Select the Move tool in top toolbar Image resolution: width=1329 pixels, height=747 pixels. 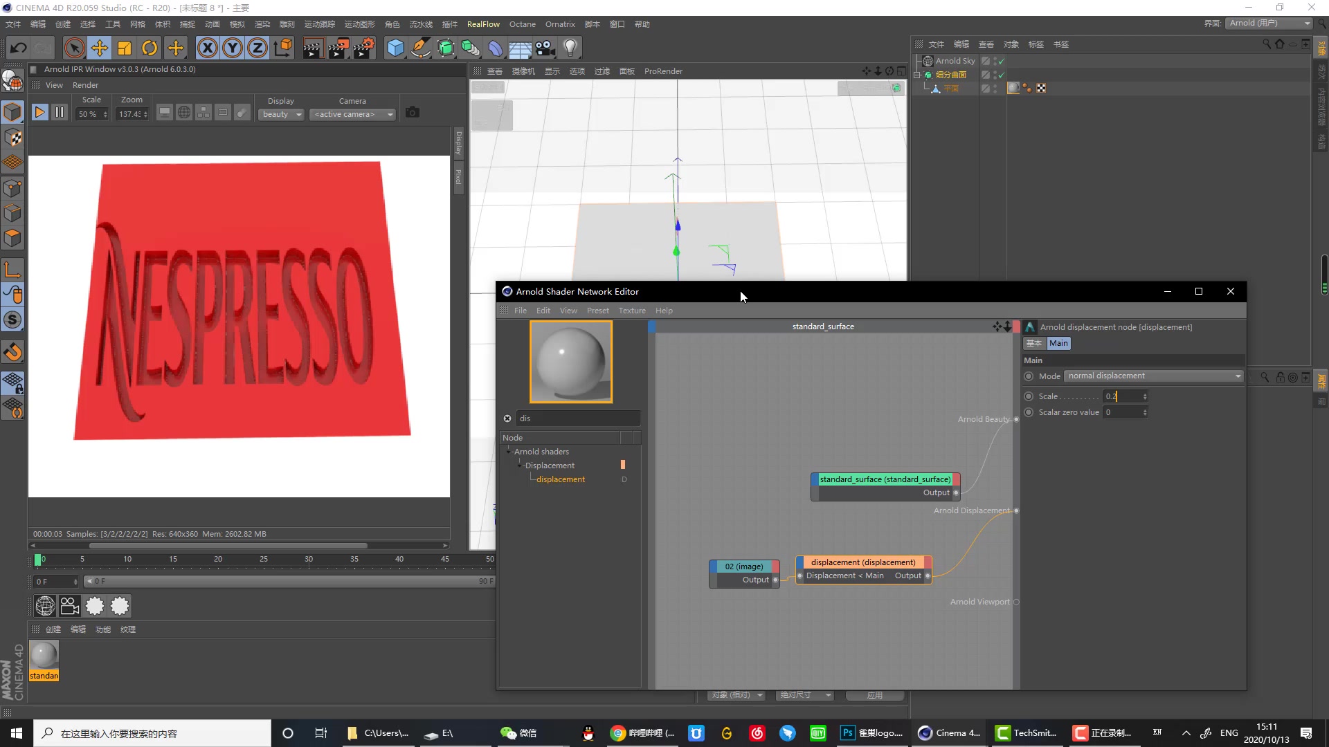(x=100, y=48)
